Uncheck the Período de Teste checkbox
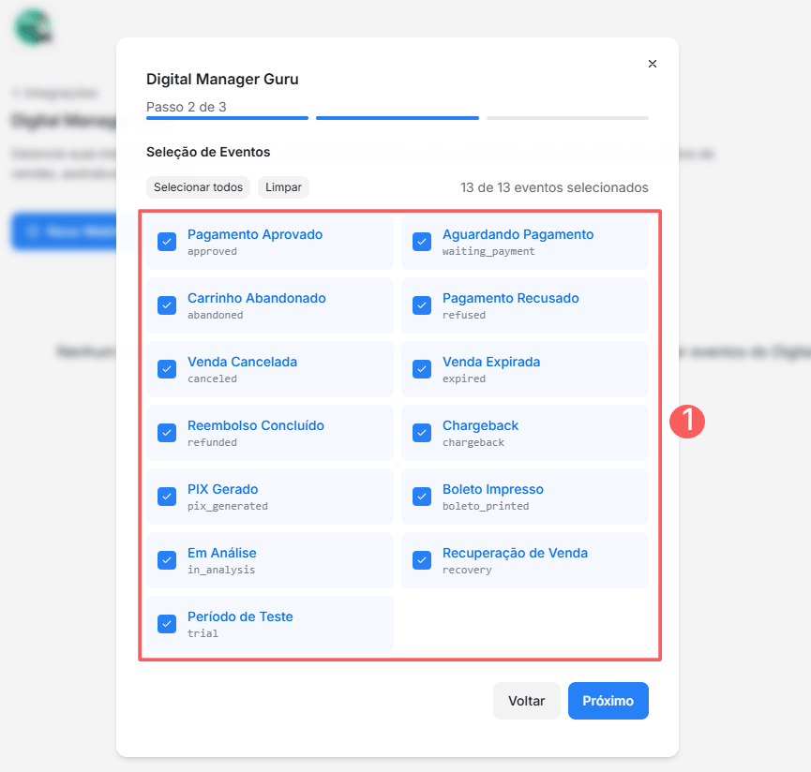811x772 pixels. (x=167, y=624)
